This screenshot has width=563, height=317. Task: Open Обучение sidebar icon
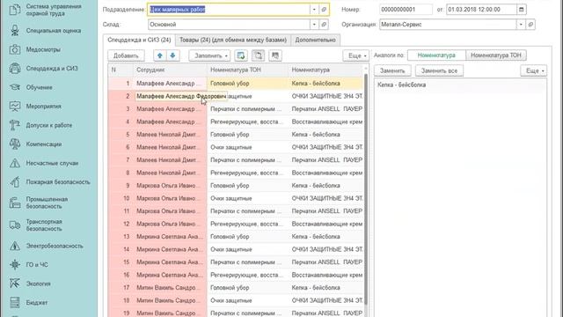click(15, 87)
